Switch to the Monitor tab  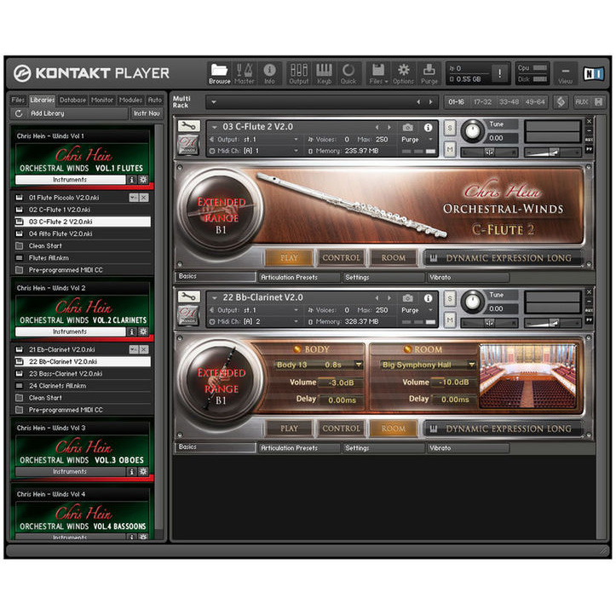(102, 100)
